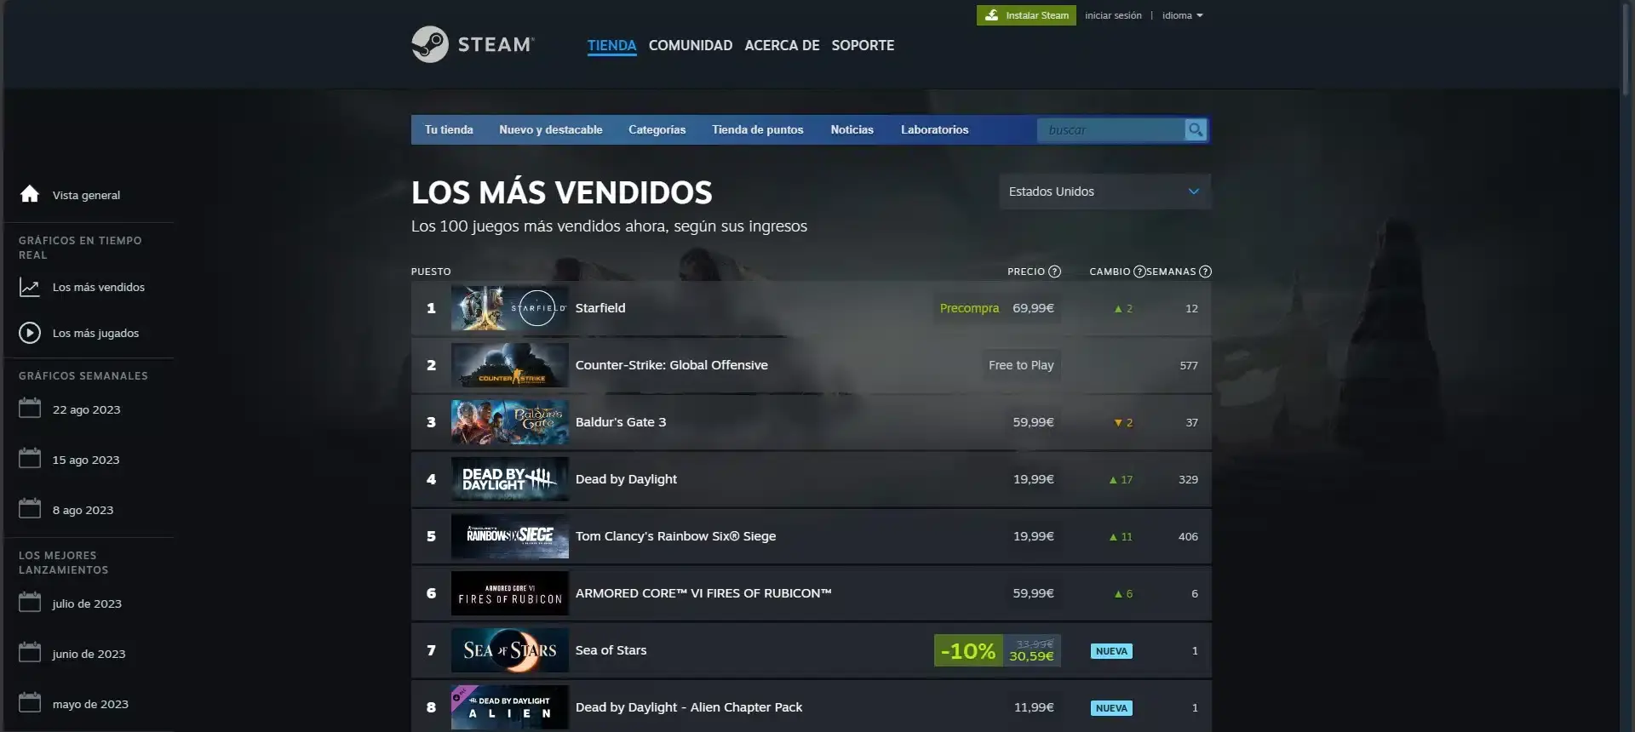Click calendar icon for 15 ago 2023
Screen dimensions: 1635x732
(30, 459)
